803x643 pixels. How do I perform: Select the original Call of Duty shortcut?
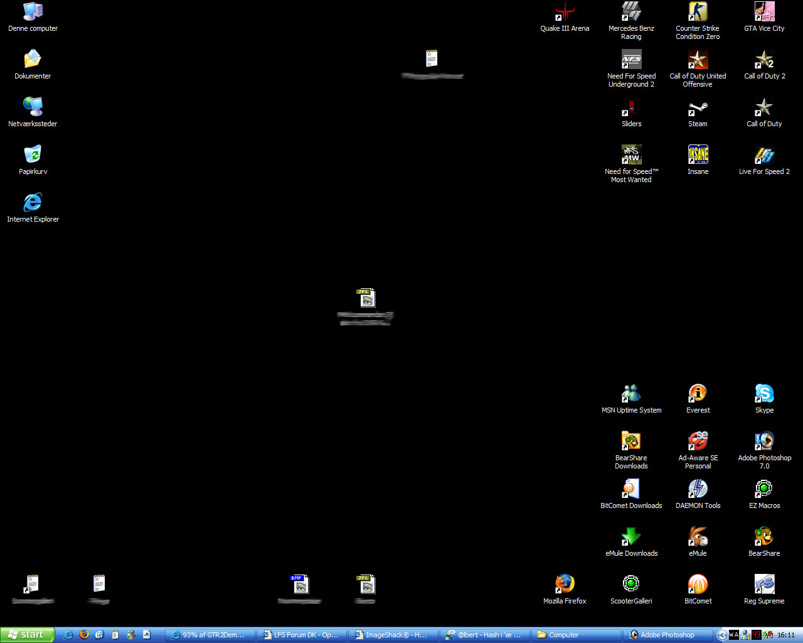click(x=764, y=112)
